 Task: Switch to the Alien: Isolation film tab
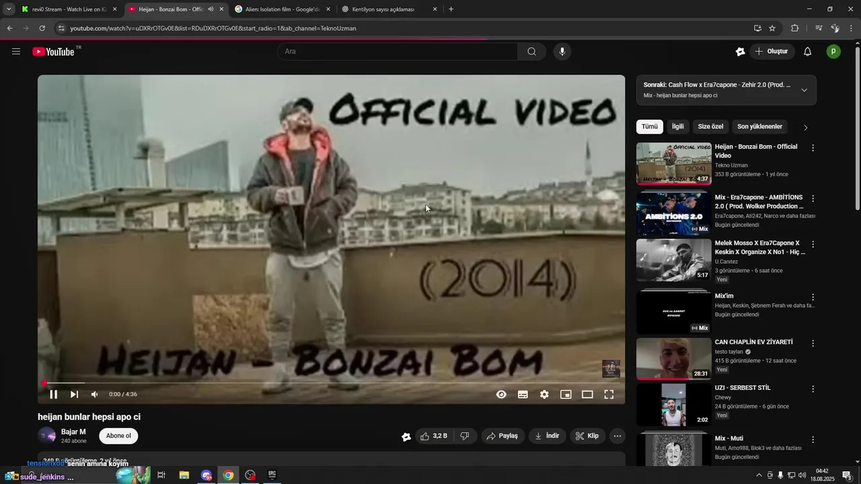click(282, 9)
